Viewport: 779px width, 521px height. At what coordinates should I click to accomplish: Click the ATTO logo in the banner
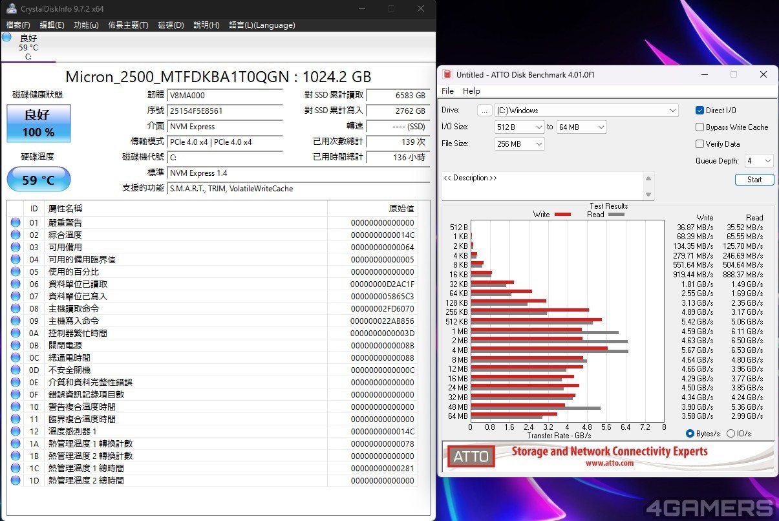pyautogui.click(x=471, y=456)
